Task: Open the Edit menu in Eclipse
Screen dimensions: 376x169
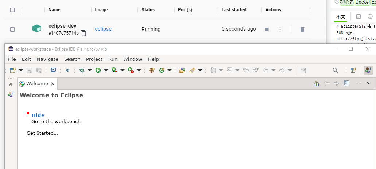Action: coord(26,59)
